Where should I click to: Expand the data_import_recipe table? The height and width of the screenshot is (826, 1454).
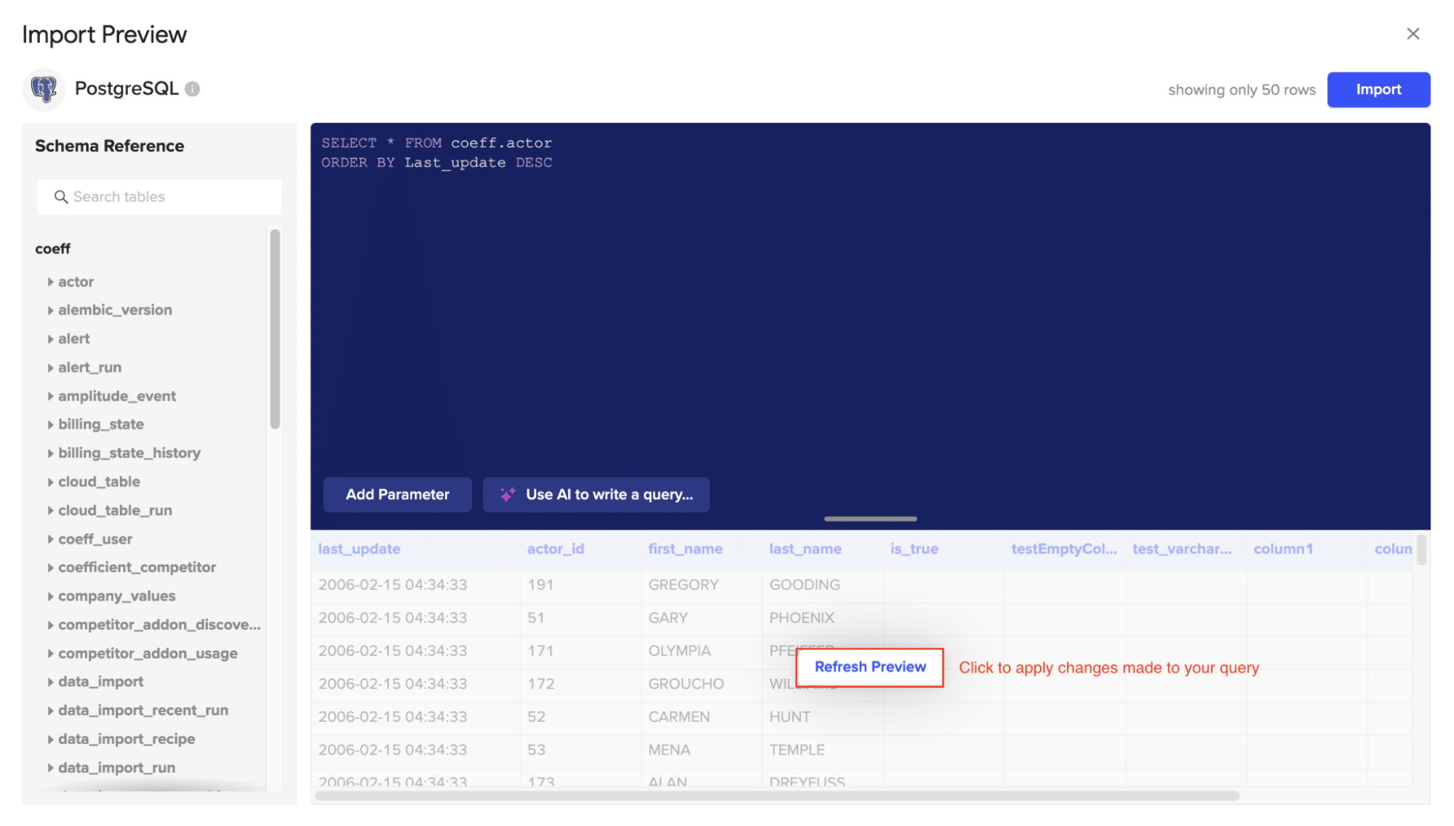pyautogui.click(x=50, y=739)
